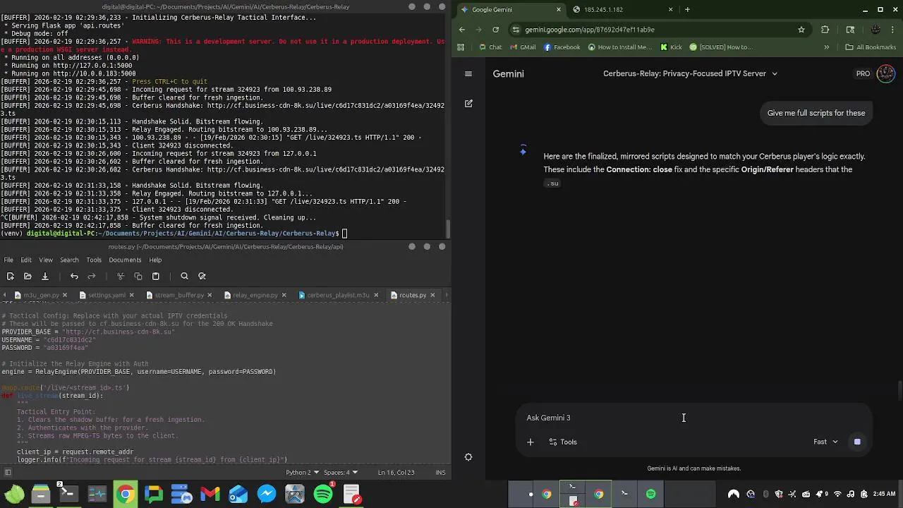The width and height of the screenshot is (903, 508).
Task: Open Find with the magnifier icon
Action: (x=185, y=276)
